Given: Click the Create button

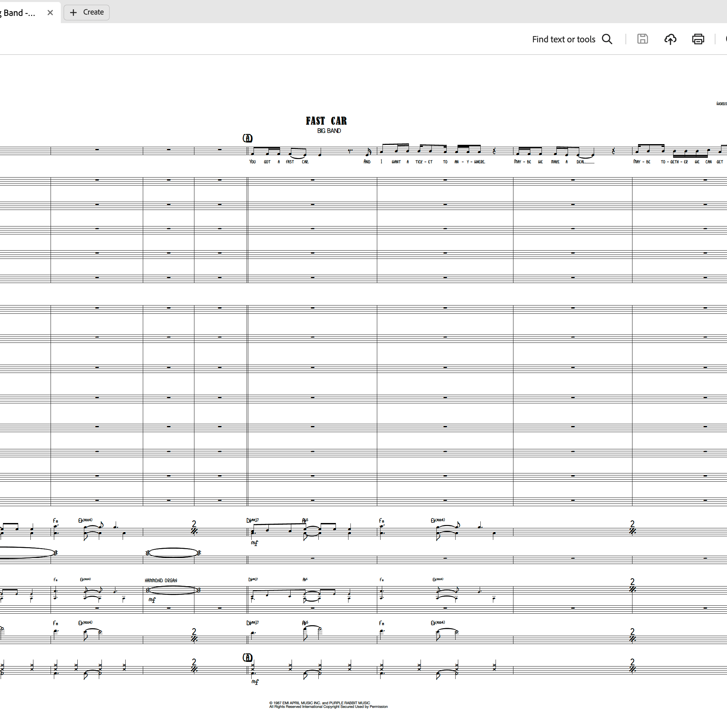Looking at the screenshot, I should [x=87, y=13].
